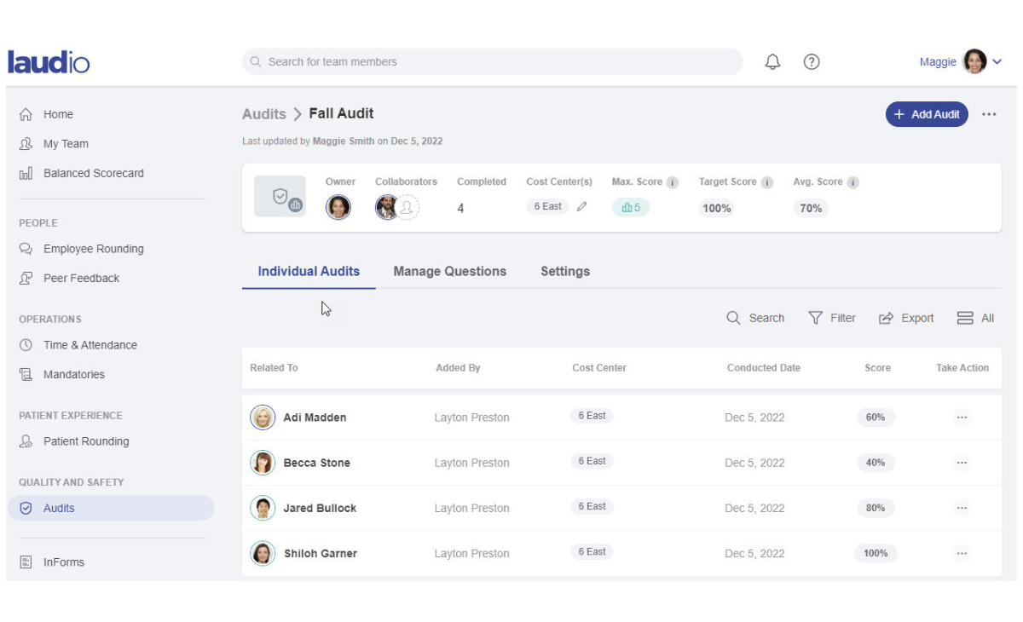Image resolution: width=1023 pixels, height=622 pixels.
Task: Click the Add Audit button
Action: pos(927,114)
